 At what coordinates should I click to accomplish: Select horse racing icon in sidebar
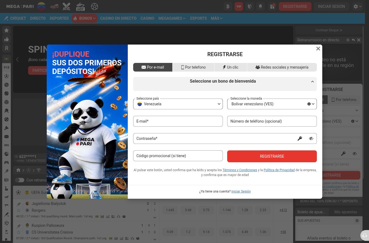(6, 197)
